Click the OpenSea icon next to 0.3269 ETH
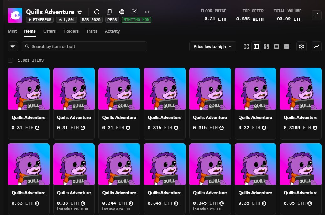Screen dimensions: 325x215 (x=315, y=128)
